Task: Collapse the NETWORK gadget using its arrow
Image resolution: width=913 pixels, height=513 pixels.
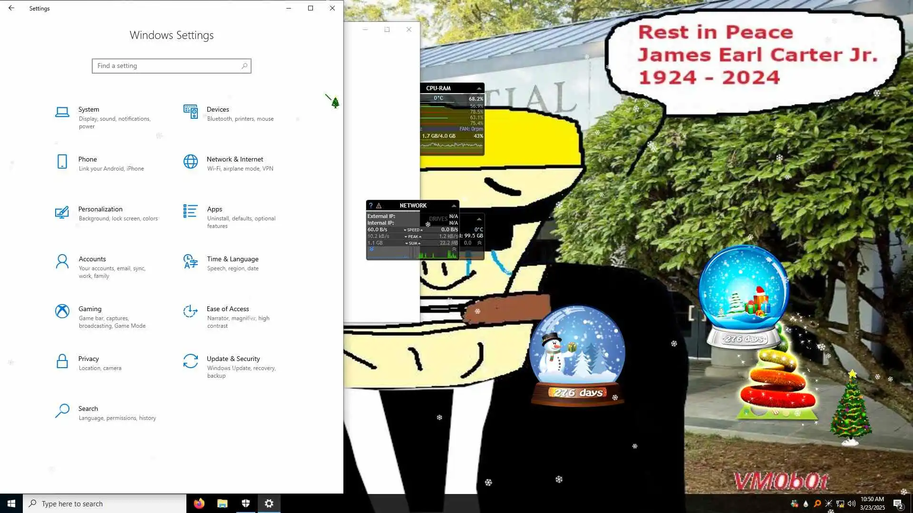Action: click(454, 206)
